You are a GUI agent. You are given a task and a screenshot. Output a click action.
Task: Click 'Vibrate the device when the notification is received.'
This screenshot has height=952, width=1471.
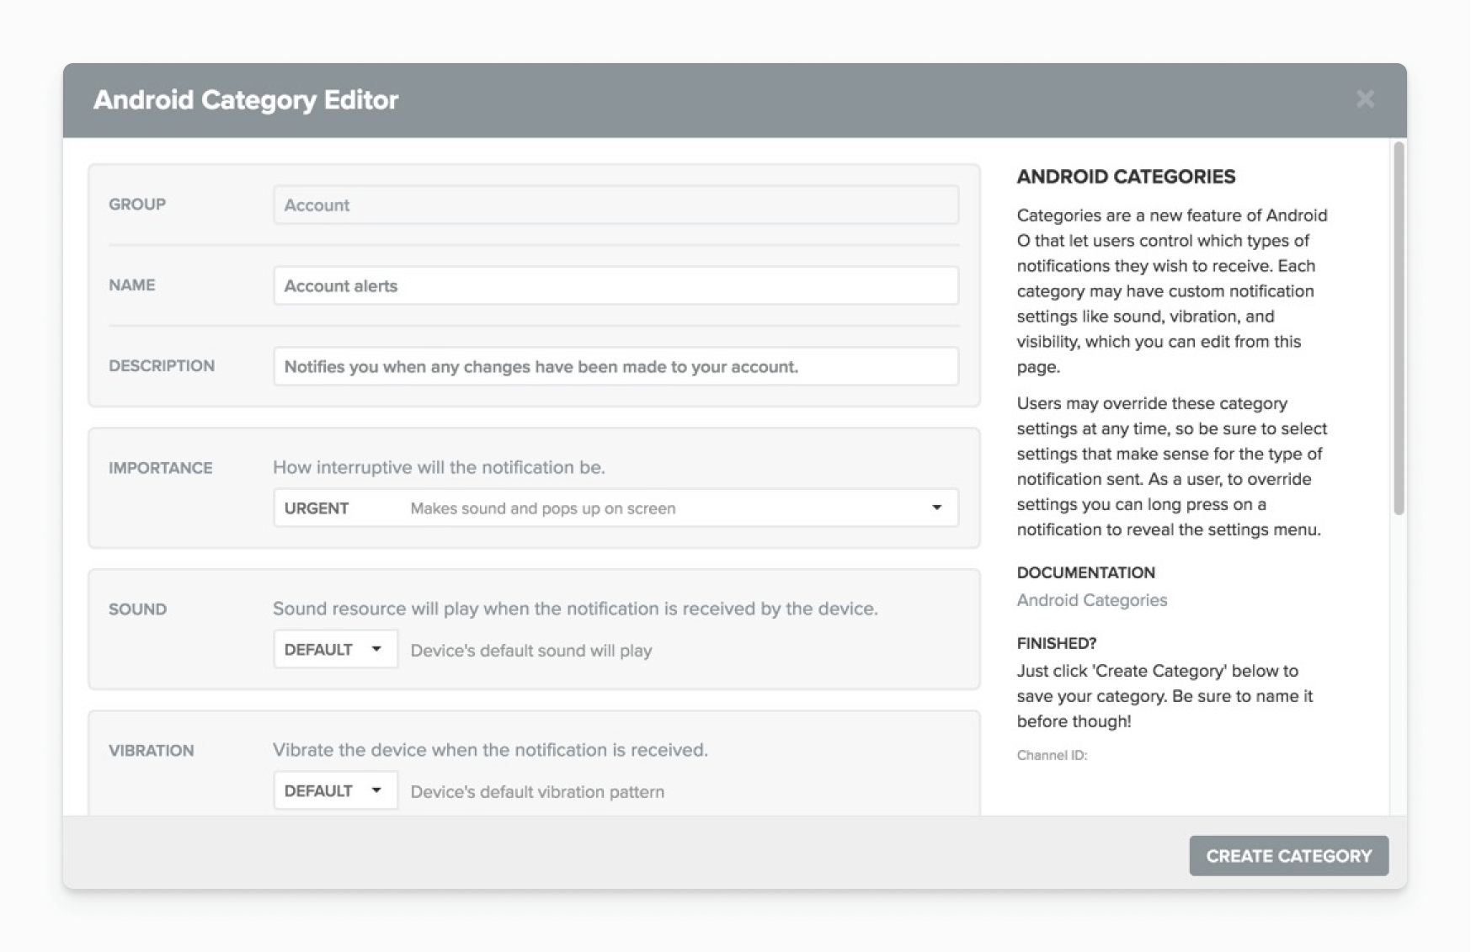coord(490,750)
